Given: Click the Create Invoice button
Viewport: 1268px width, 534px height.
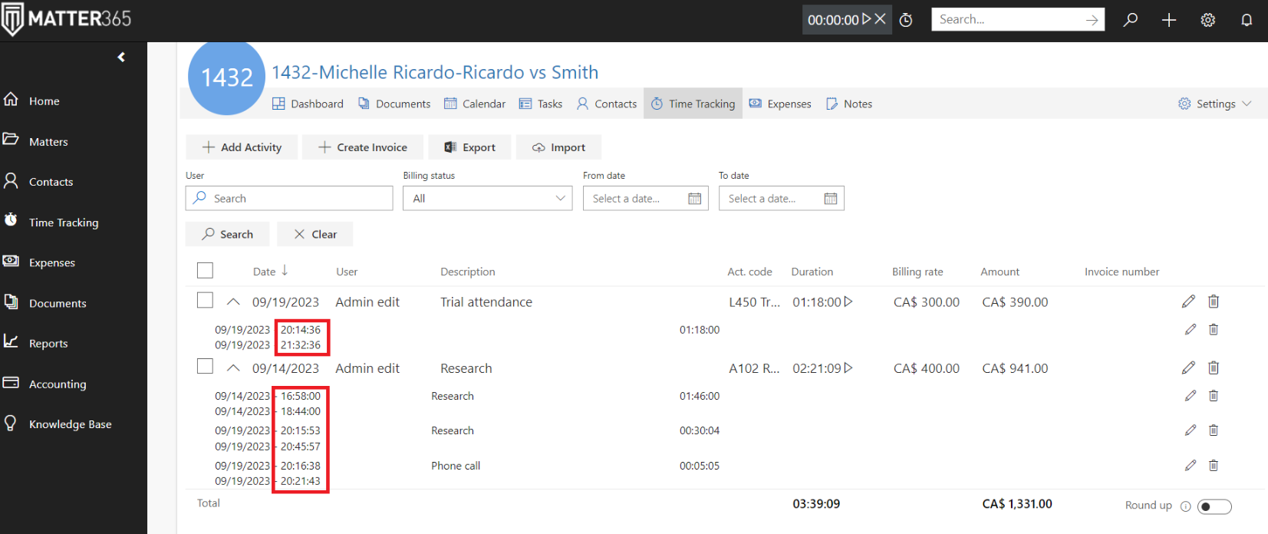Looking at the screenshot, I should pyautogui.click(x=362, y=147).
